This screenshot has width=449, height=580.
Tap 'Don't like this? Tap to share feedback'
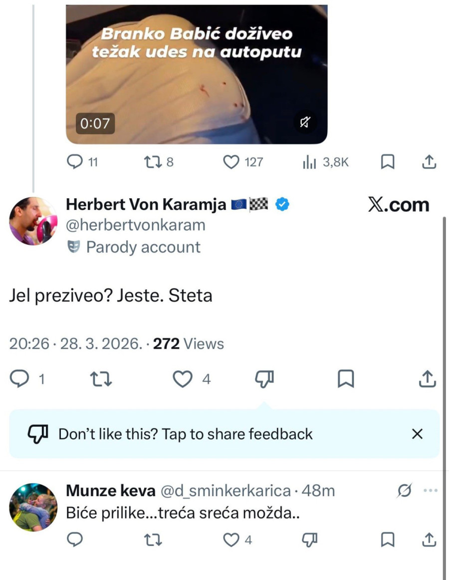click(186, 434)
